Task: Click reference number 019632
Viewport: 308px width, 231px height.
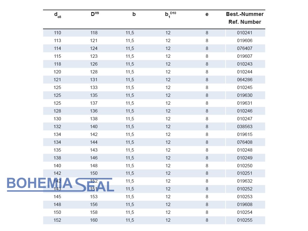Action: tap(245, 181)
